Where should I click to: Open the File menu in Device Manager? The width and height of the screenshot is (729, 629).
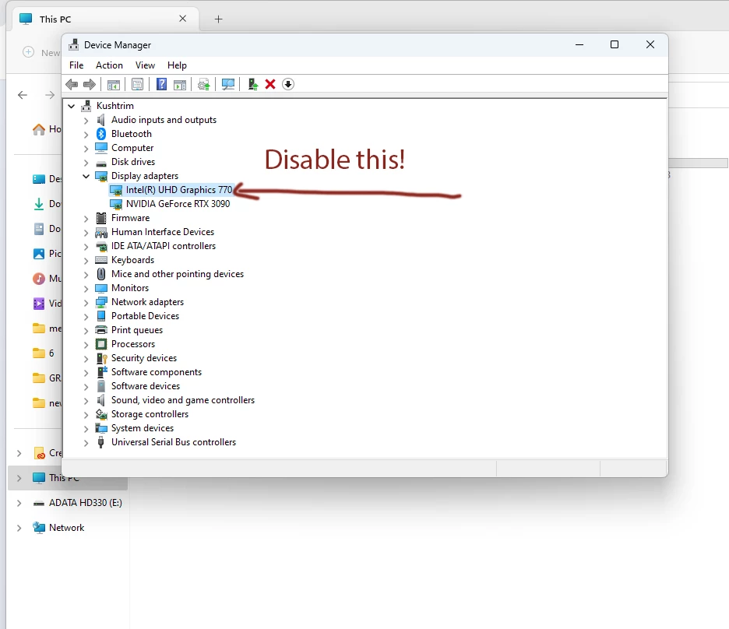point(76,65)
